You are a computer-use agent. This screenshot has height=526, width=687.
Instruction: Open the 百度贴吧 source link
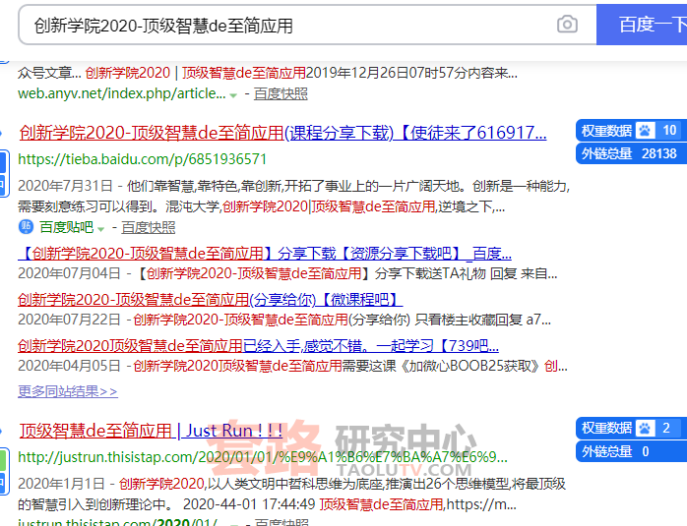67,227
